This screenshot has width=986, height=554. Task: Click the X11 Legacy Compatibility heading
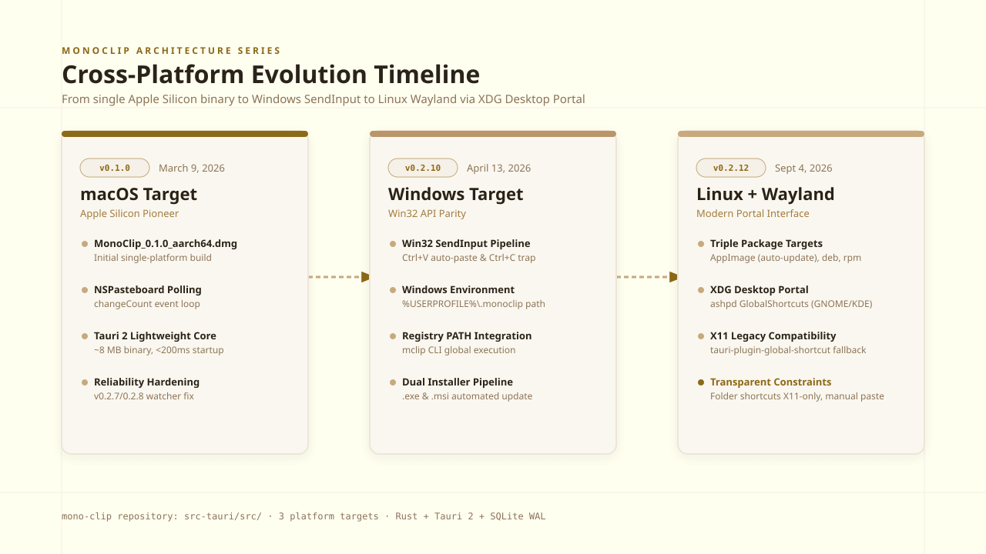(773, 335)
